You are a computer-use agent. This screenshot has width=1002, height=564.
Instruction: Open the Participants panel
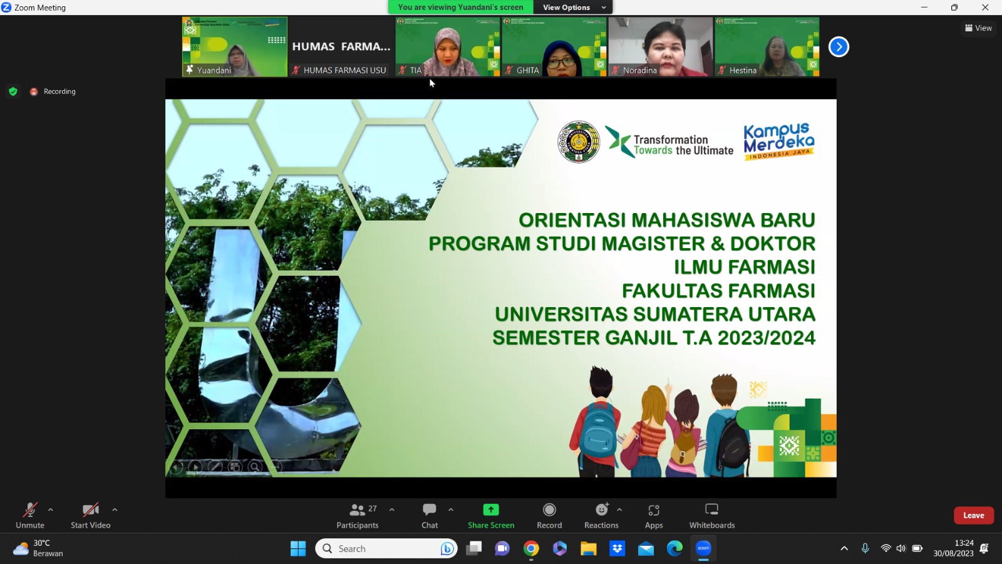(358, 516)
